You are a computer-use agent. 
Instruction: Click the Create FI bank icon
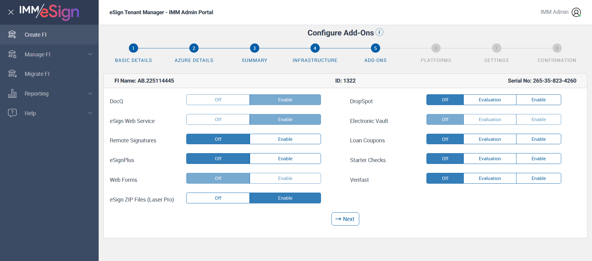[x=12, y=35]
